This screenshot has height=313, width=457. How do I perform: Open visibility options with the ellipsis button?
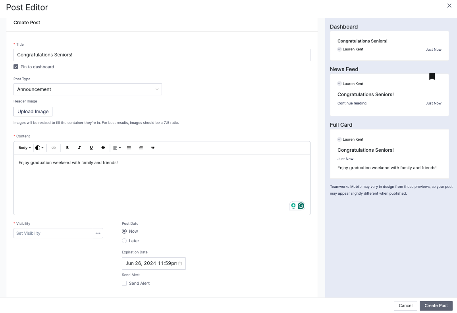click(x=98, y=234)
